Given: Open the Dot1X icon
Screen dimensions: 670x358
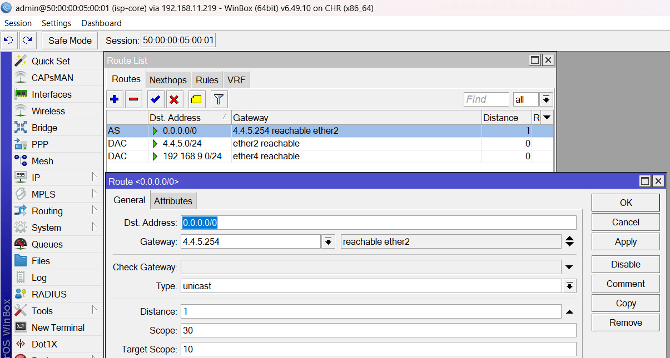Looking at the screenshot, I should tap(21, 344).
